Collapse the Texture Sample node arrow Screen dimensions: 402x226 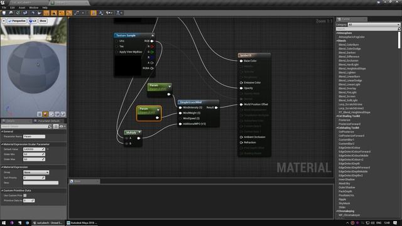(153, 35)
